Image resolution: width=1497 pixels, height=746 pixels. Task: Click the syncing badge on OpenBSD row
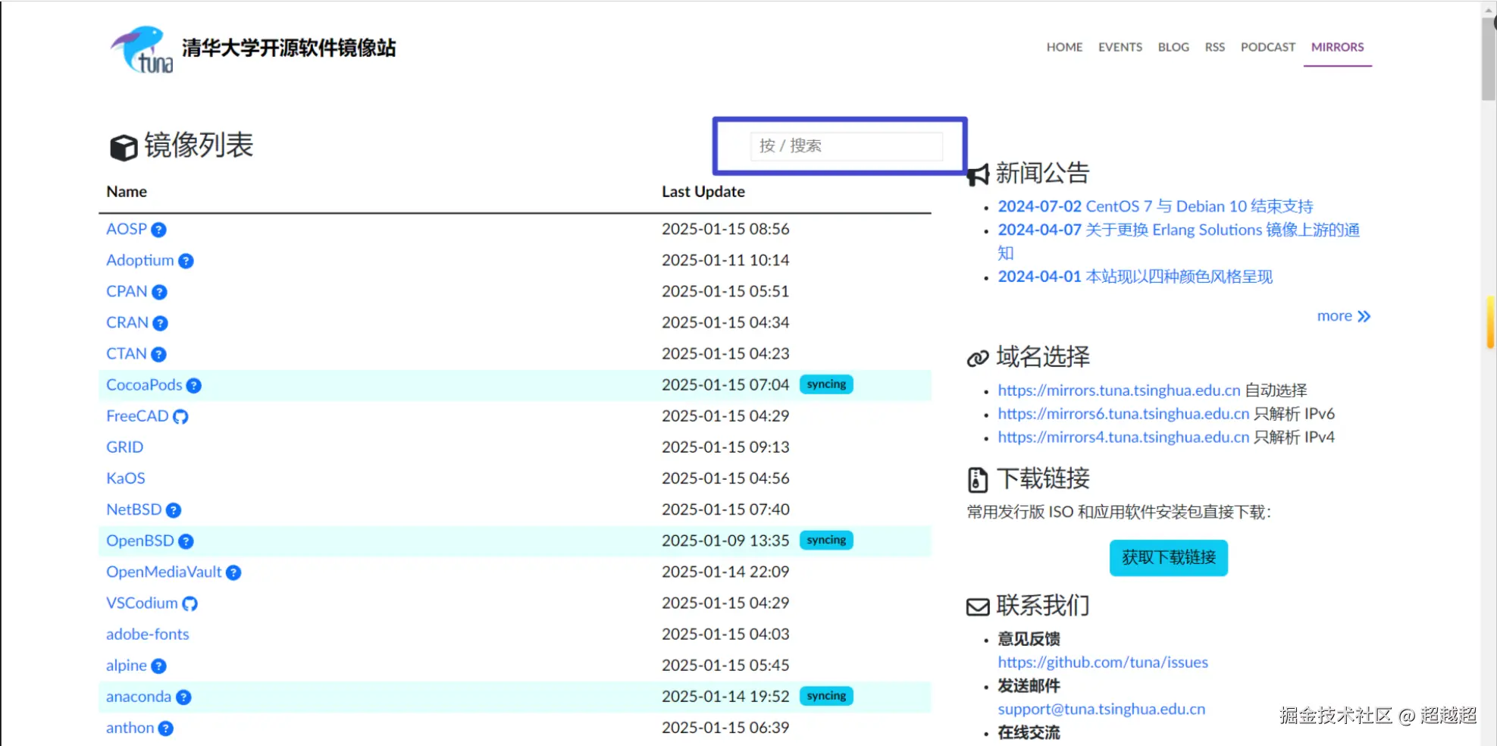point(826,540)
